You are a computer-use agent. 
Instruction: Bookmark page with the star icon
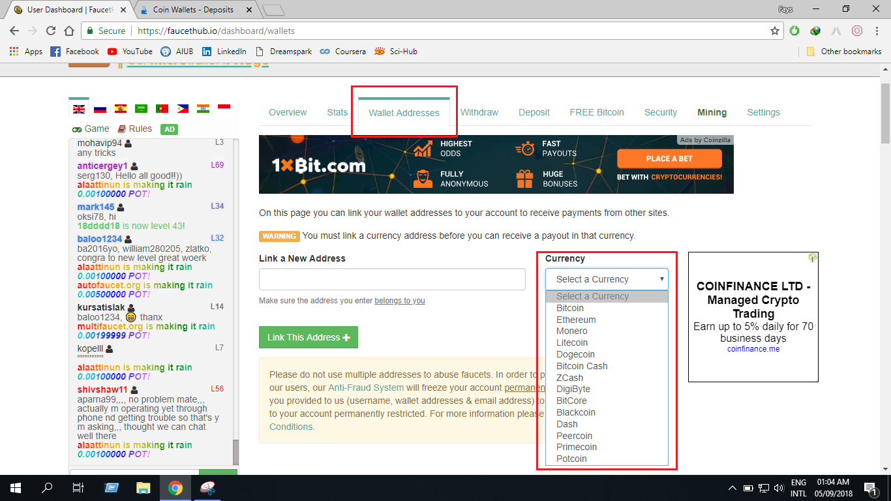pos(775,31)
